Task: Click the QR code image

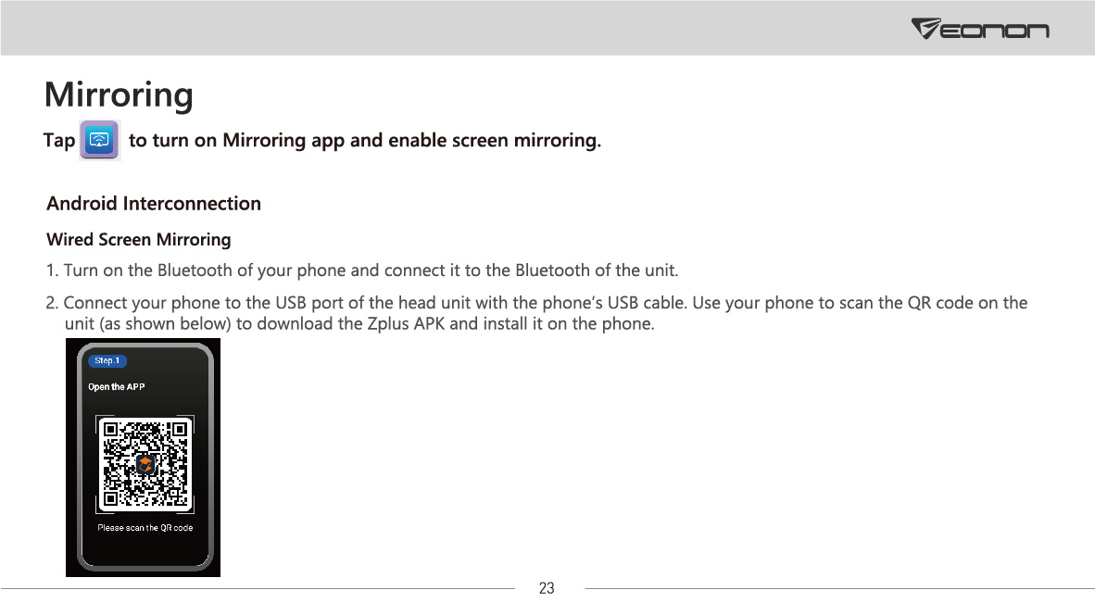Action: pyautogui.click(x=145, y=464)
